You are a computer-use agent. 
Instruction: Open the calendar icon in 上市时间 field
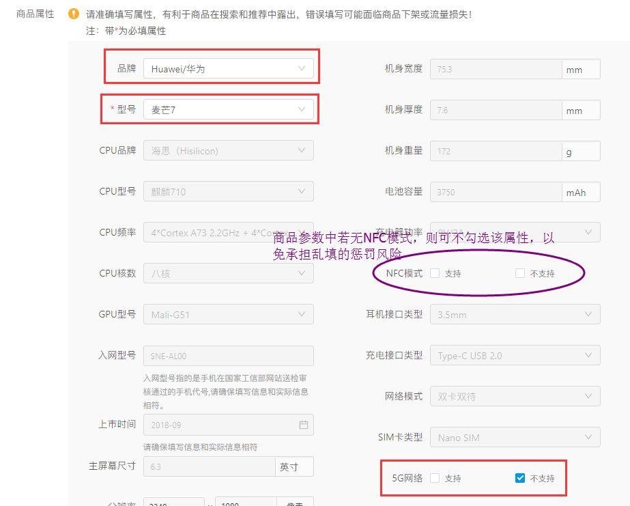(x=304, y=425)
